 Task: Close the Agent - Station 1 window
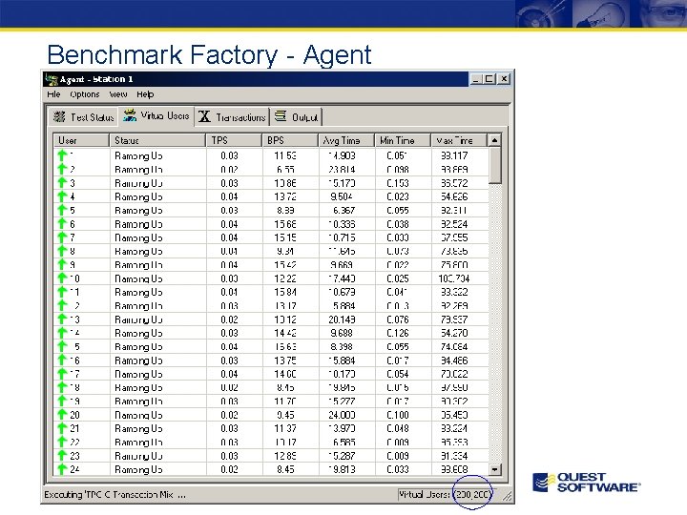pos(504,79)
